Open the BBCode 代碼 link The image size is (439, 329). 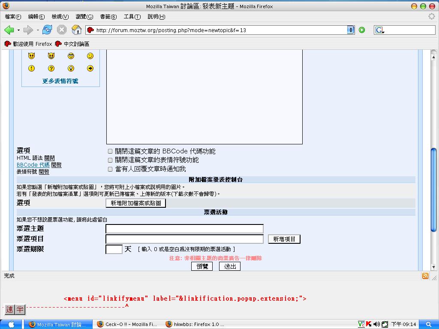click(33, 165)
